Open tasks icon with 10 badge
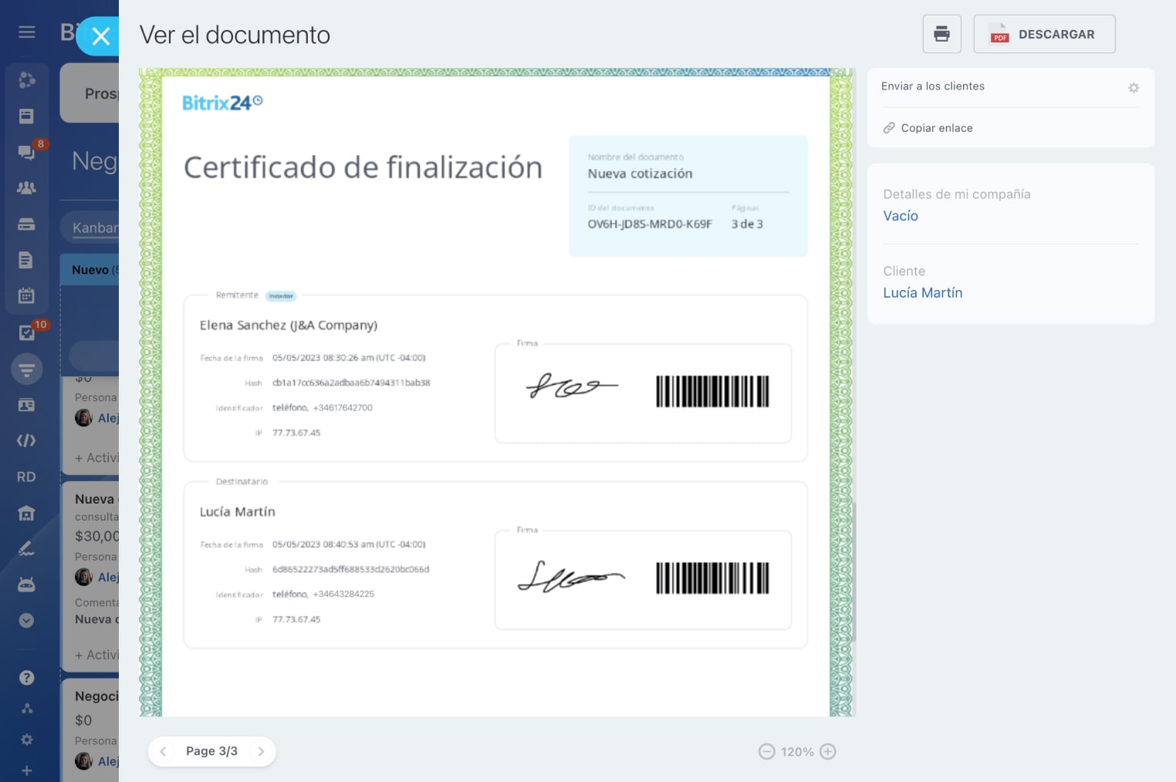Image resolution: width=1176 pixels, height=782 pixels. [x=26, y=332]
